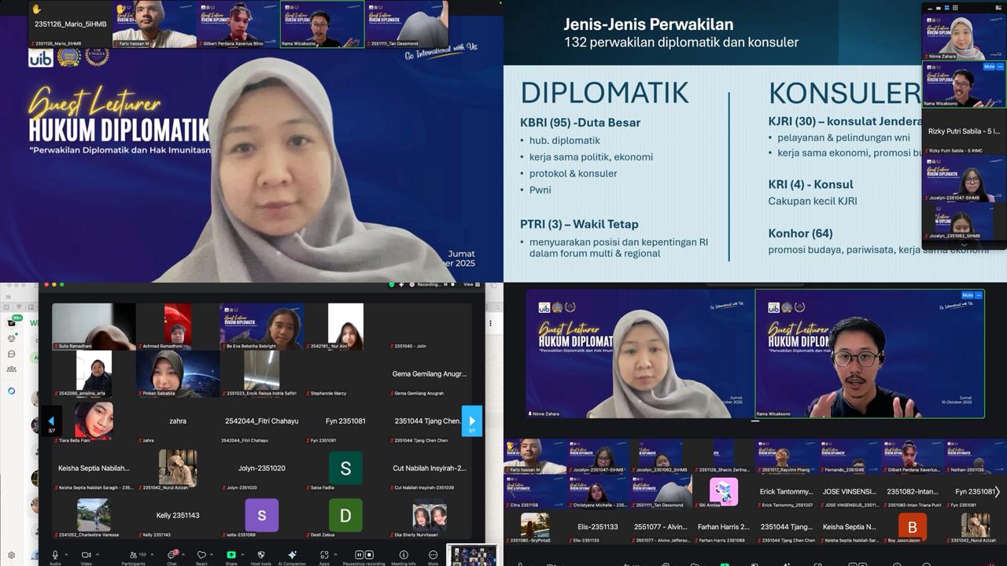
Task: Toggle the Video camera on or off
Action: coord(86,555)
